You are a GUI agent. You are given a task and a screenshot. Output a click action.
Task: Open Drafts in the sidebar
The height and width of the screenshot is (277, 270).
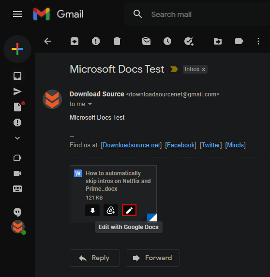click(17, 107)
